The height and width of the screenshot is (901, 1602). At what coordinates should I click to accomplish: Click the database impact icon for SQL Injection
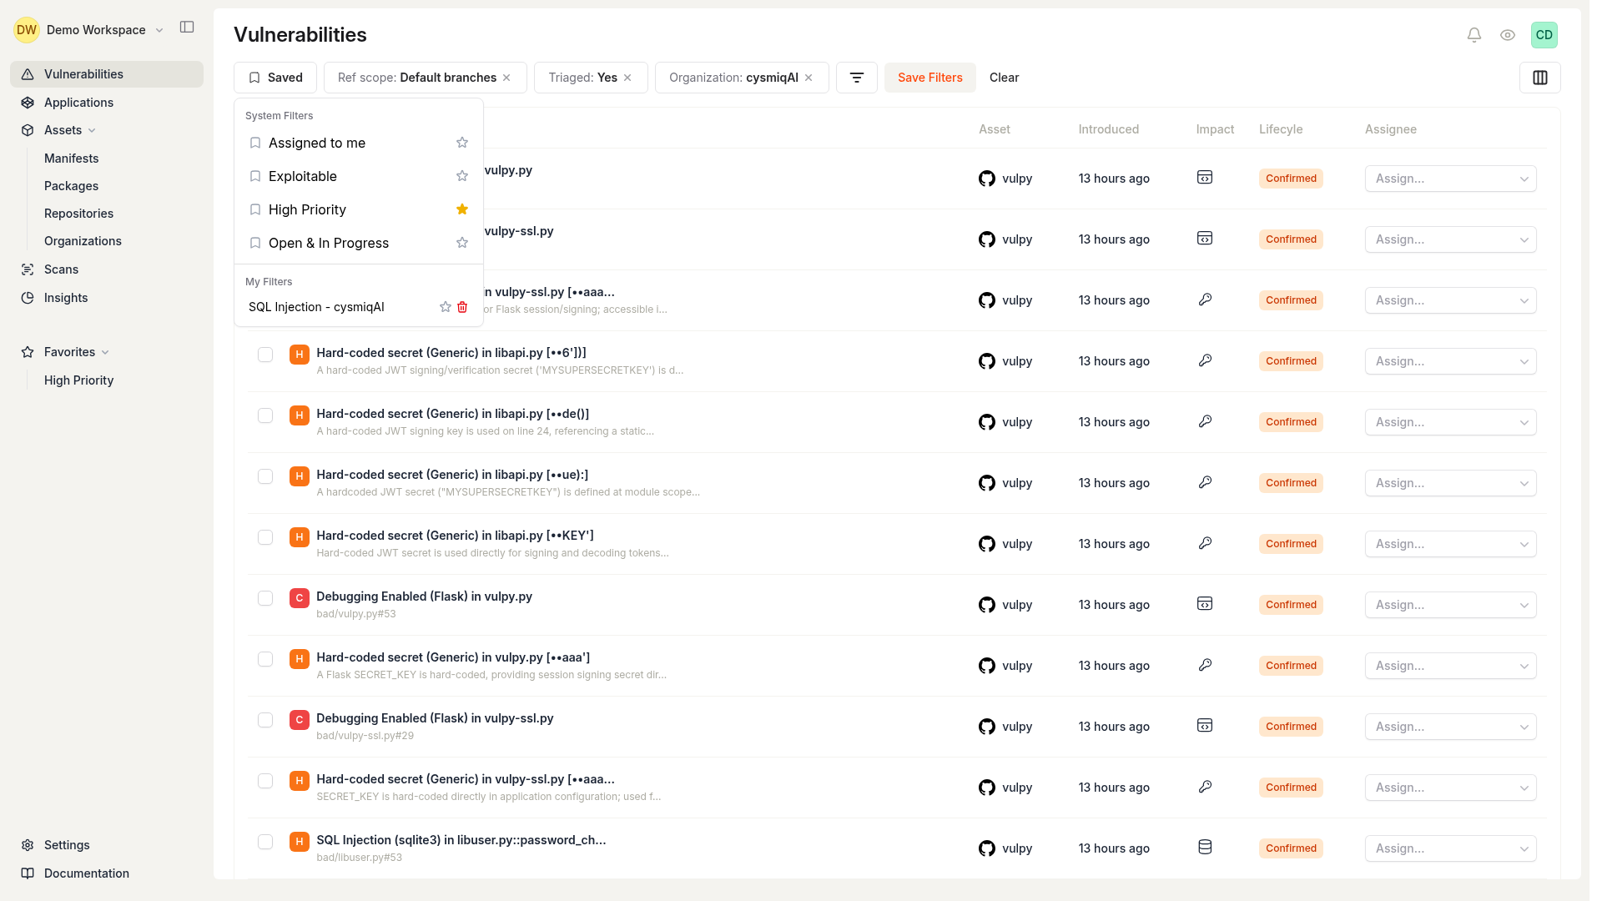click(x=1204, y=846)
